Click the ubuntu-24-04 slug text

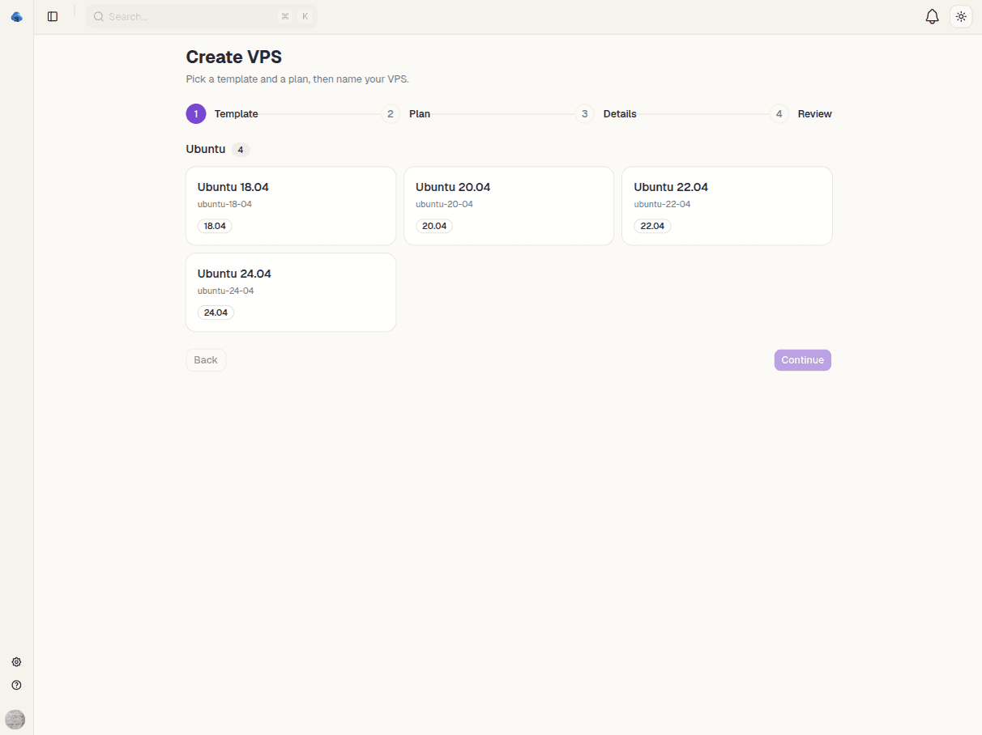tap(225, 291)
